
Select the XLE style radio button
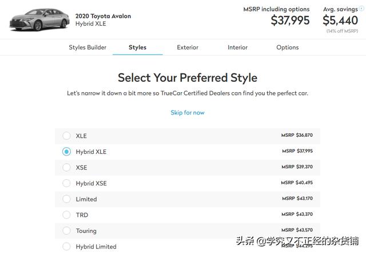66,136
